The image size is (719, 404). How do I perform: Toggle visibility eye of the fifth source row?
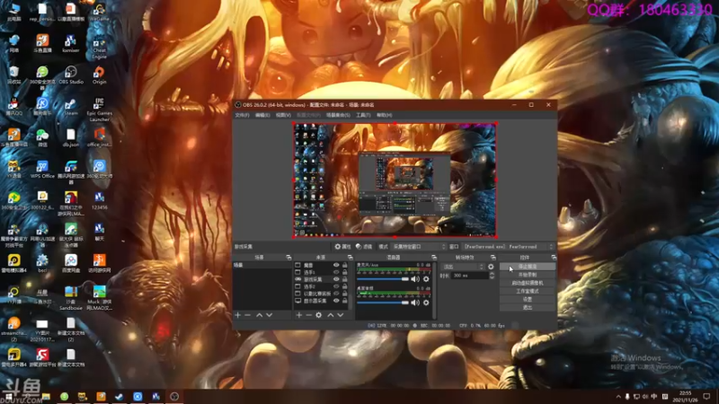[x=336, y=294]
